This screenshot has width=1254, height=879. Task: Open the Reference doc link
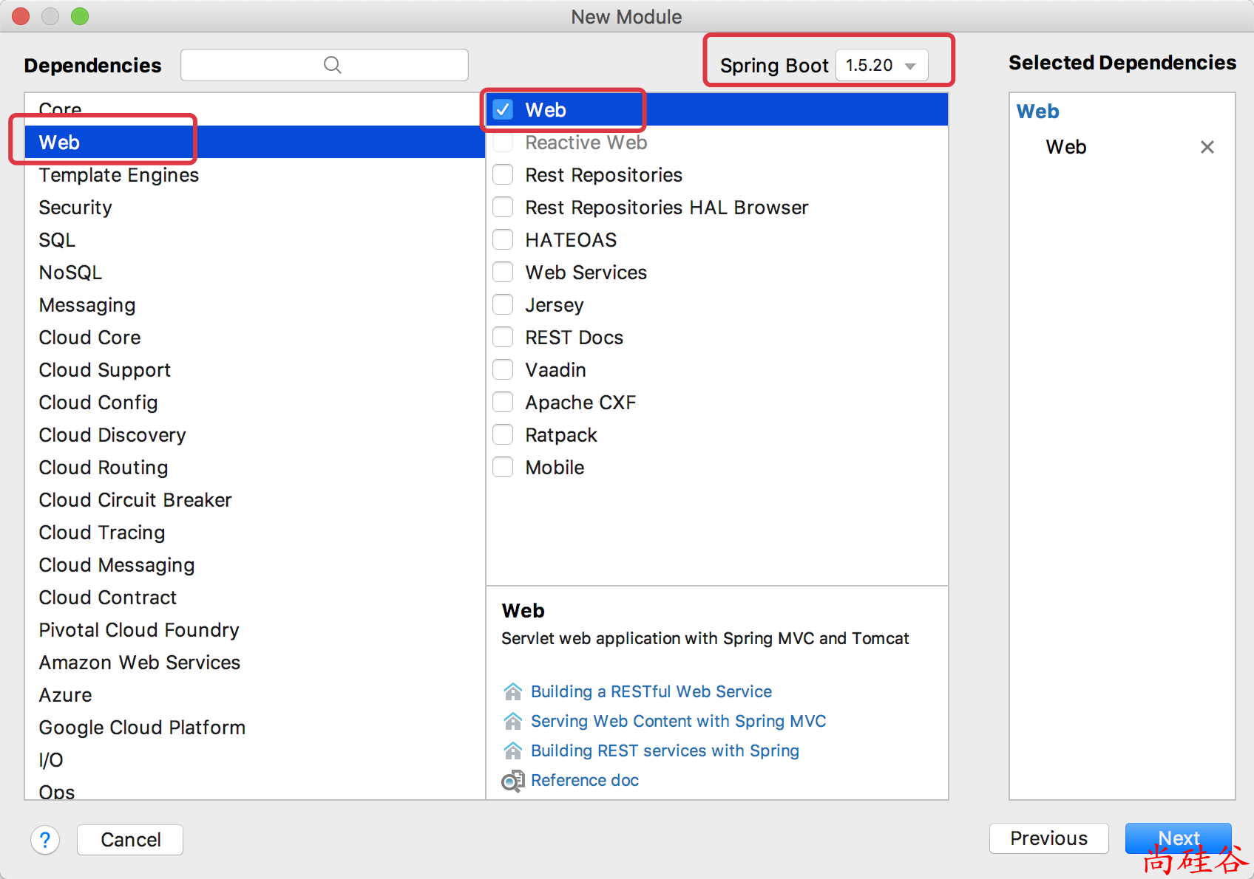(x=584, y=780)
